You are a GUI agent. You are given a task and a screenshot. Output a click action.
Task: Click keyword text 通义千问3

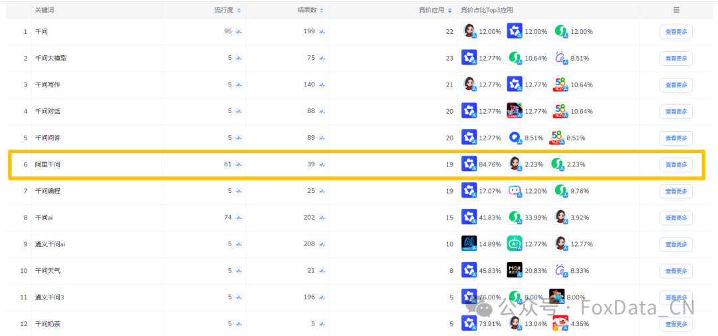coord(49,297)
